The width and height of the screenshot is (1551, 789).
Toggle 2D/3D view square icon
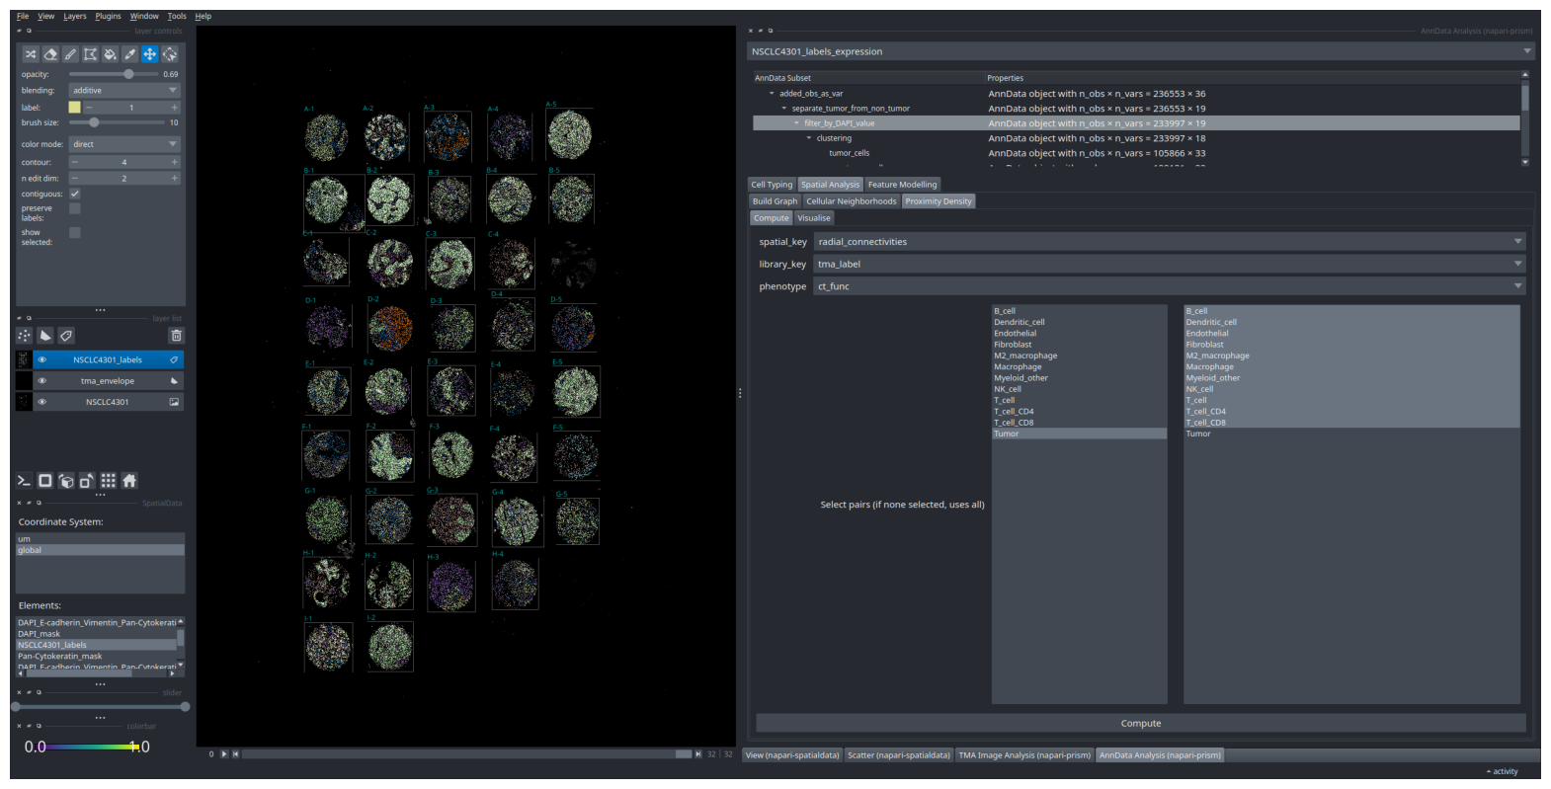(44, 481)
